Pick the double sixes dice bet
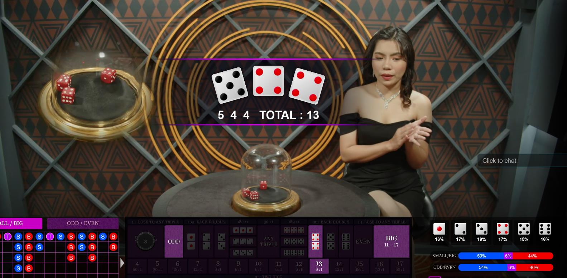This screenshot has height=278, width=567. (346, 241)
